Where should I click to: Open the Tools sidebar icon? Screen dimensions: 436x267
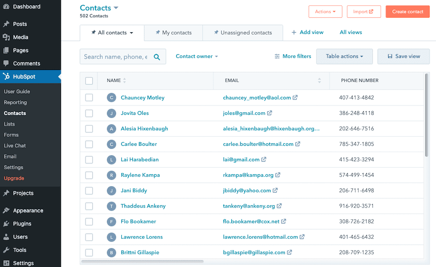[x=6, y=250]
